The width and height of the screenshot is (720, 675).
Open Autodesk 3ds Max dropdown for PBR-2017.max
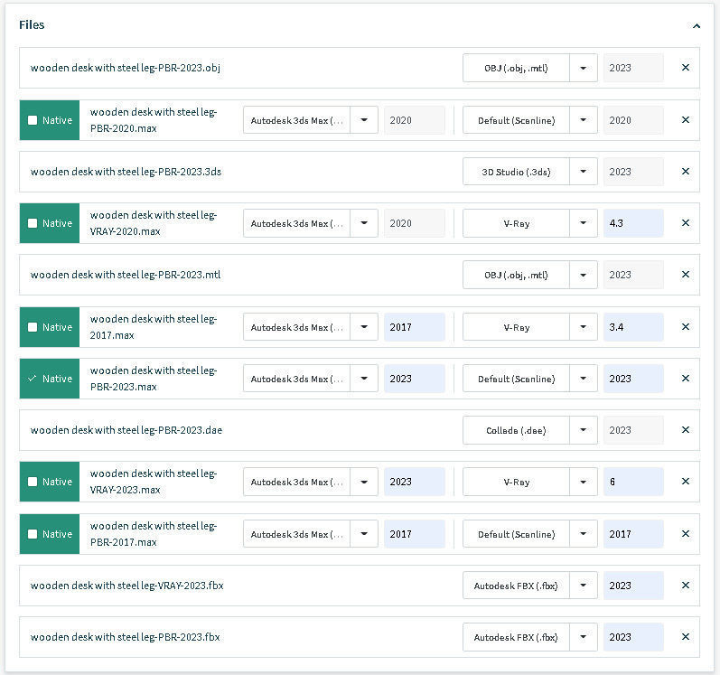pyautogui.click(x=364, y=534)
